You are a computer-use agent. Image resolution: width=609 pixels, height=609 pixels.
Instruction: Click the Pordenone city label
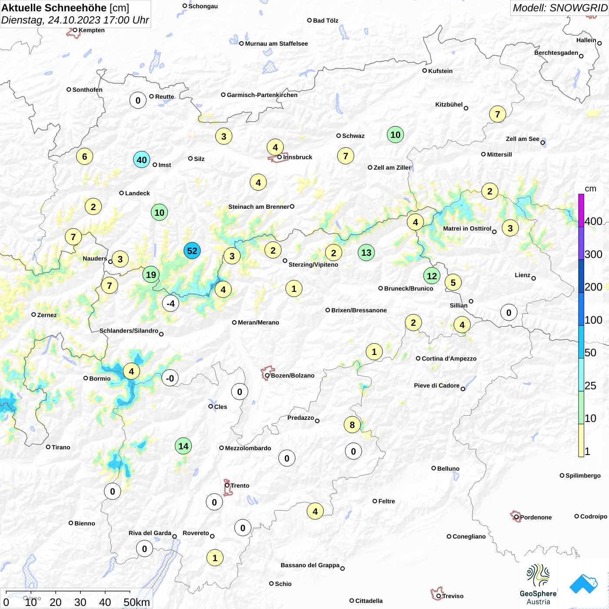[536, 517]
